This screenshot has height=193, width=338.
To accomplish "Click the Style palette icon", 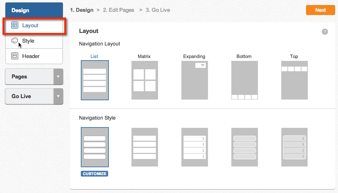I will 15,40.
